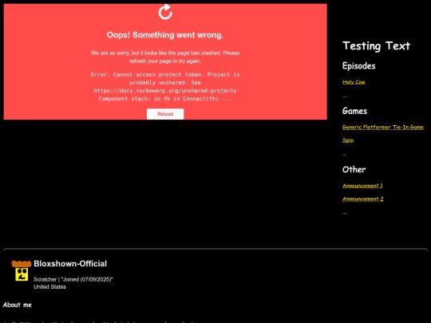Click the Testing Text heading

click(x=376, y=46)
